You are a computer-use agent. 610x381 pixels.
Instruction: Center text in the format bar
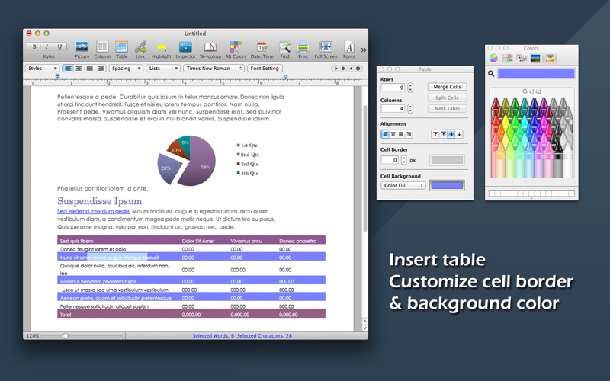pos(79,69)
